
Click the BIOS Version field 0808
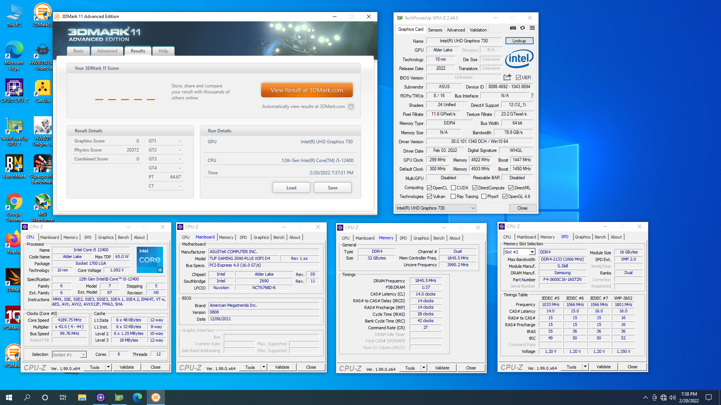pos(264,312)
